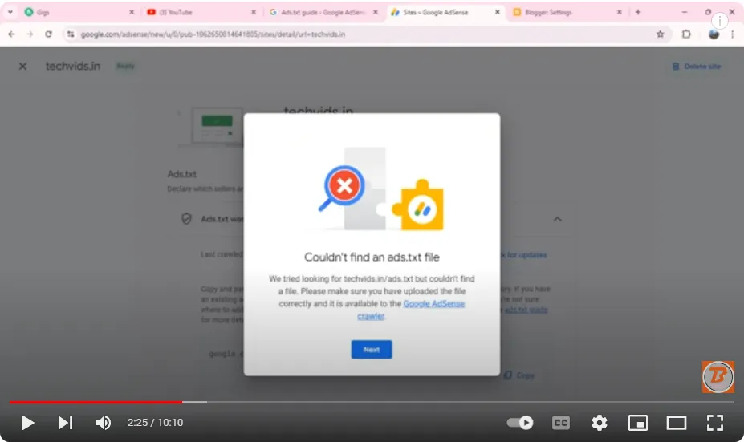Image resolution: width=744 pixels, height=442 pixels.
Task: Bookmark this page star
Action: (660, 34)
